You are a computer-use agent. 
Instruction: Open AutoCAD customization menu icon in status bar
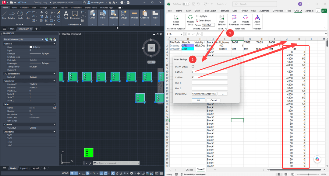161,173
